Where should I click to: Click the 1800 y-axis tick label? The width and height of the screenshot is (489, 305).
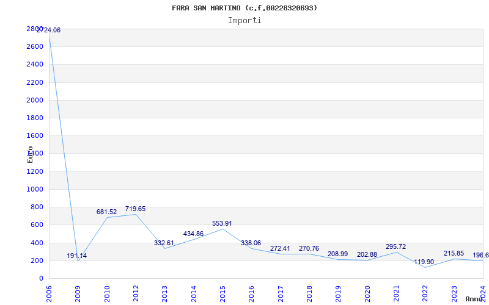coord(35,118)
